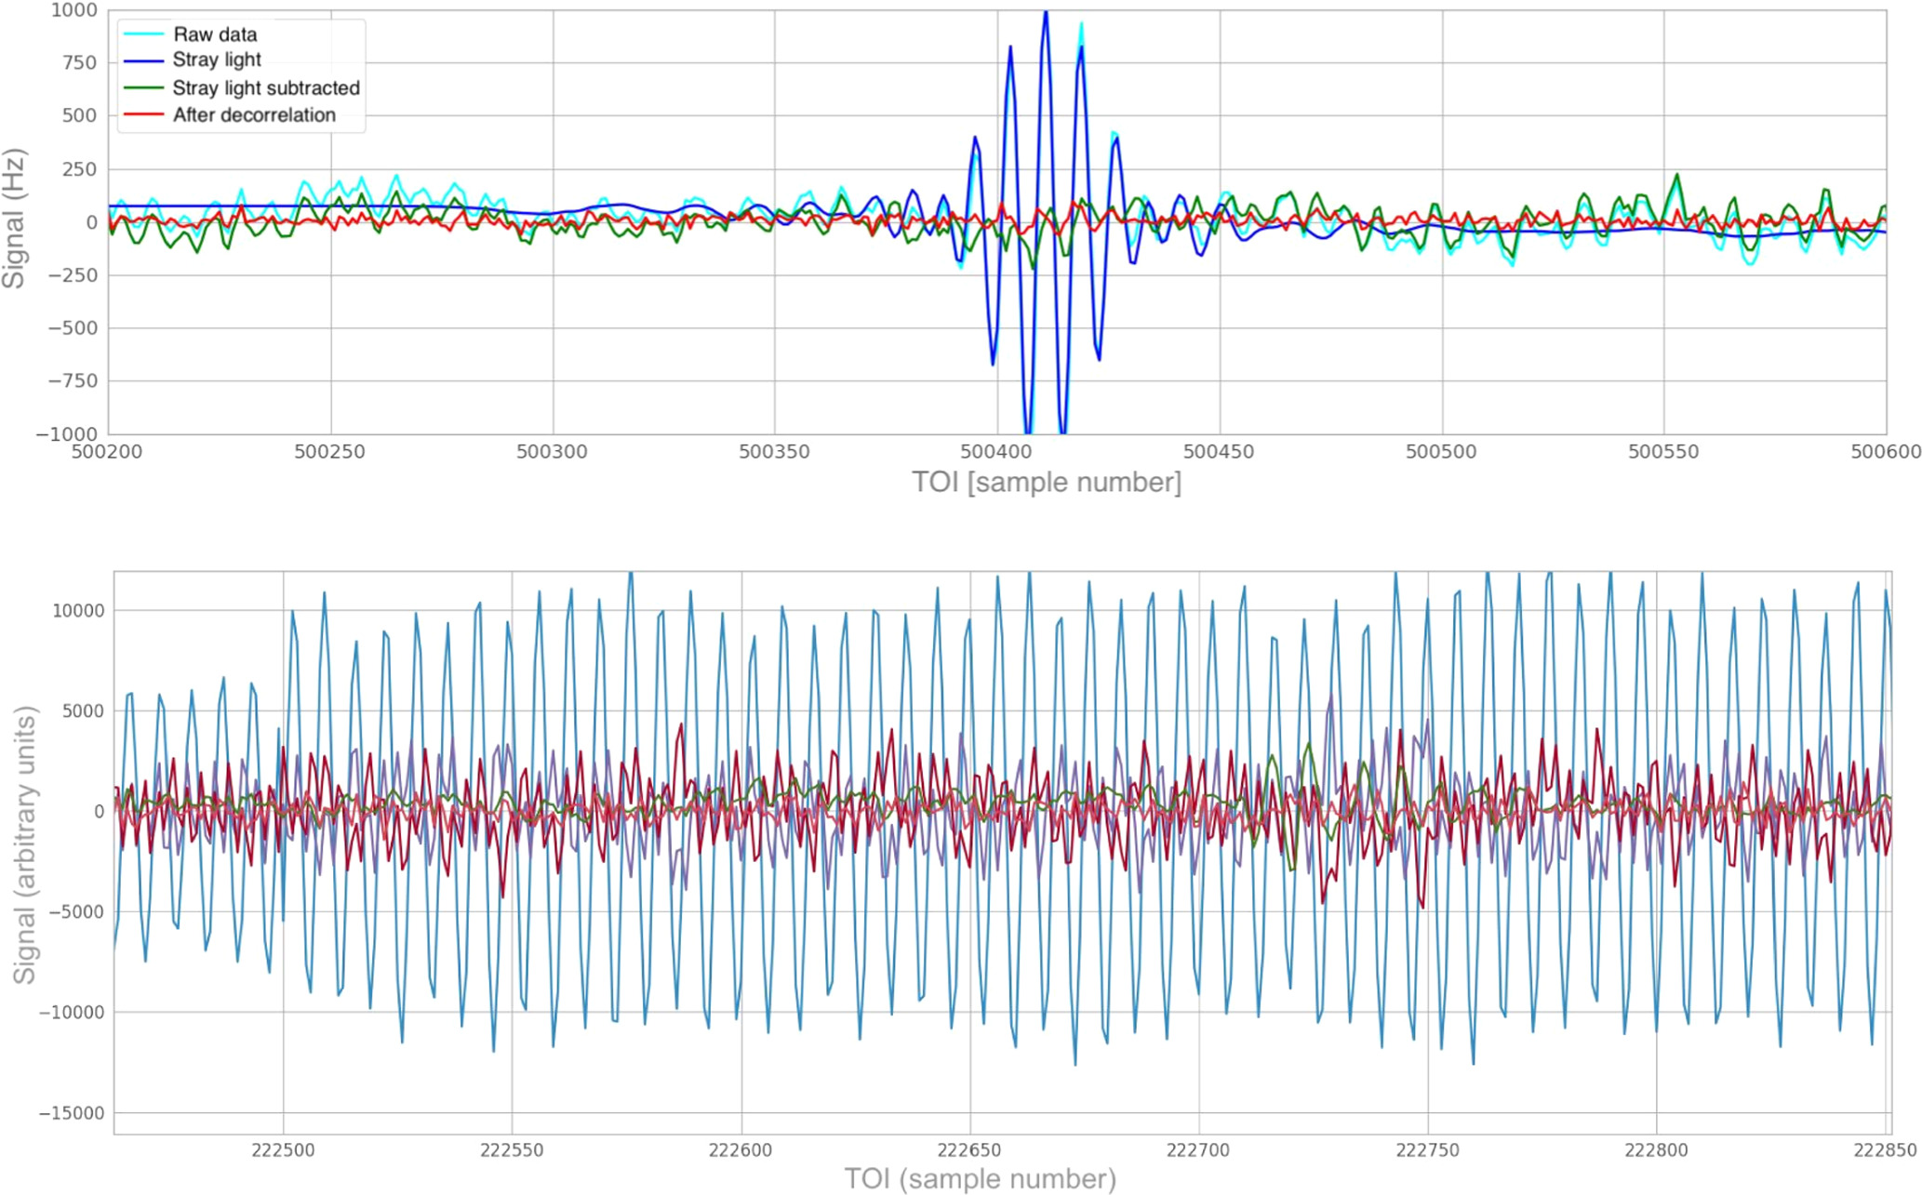Click the top plot 'Signal (Hz)' axis label

click(x=14, y=219)
